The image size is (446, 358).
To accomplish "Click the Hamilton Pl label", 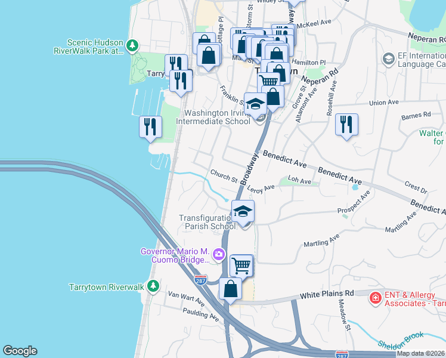I will coord(309,62).
